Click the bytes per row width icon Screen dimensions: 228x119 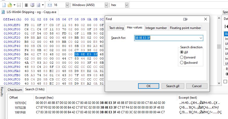(x=50, y=5)
